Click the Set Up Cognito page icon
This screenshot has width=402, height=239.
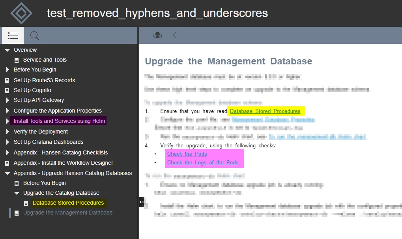[x=7, y=90]
